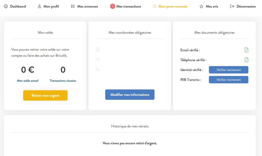Click the Mon profil person icon
Screen dimensions: 262x156
[x=39, y=6]
